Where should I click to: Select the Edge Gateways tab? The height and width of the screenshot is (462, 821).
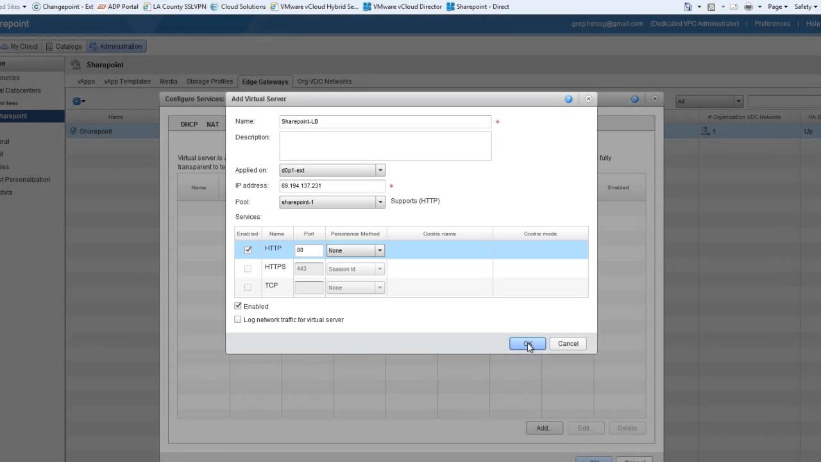[265, 81]
